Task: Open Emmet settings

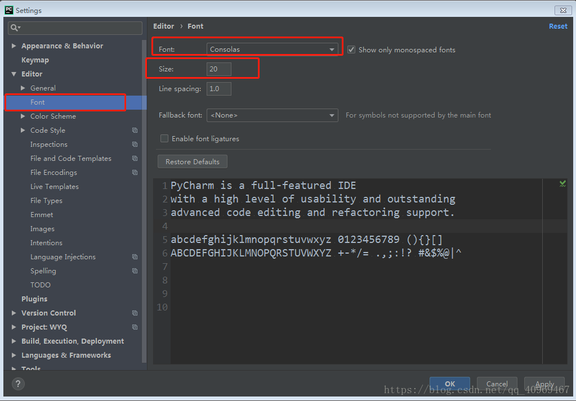Action: click(x=42, y=215)
